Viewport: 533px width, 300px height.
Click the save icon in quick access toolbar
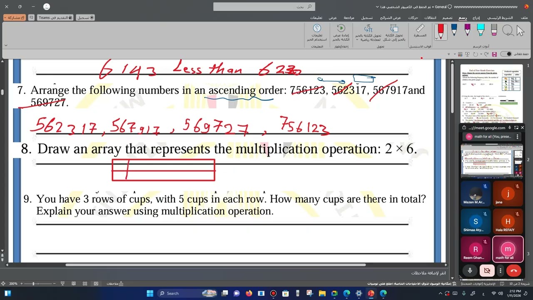click(x=494, y=54)
